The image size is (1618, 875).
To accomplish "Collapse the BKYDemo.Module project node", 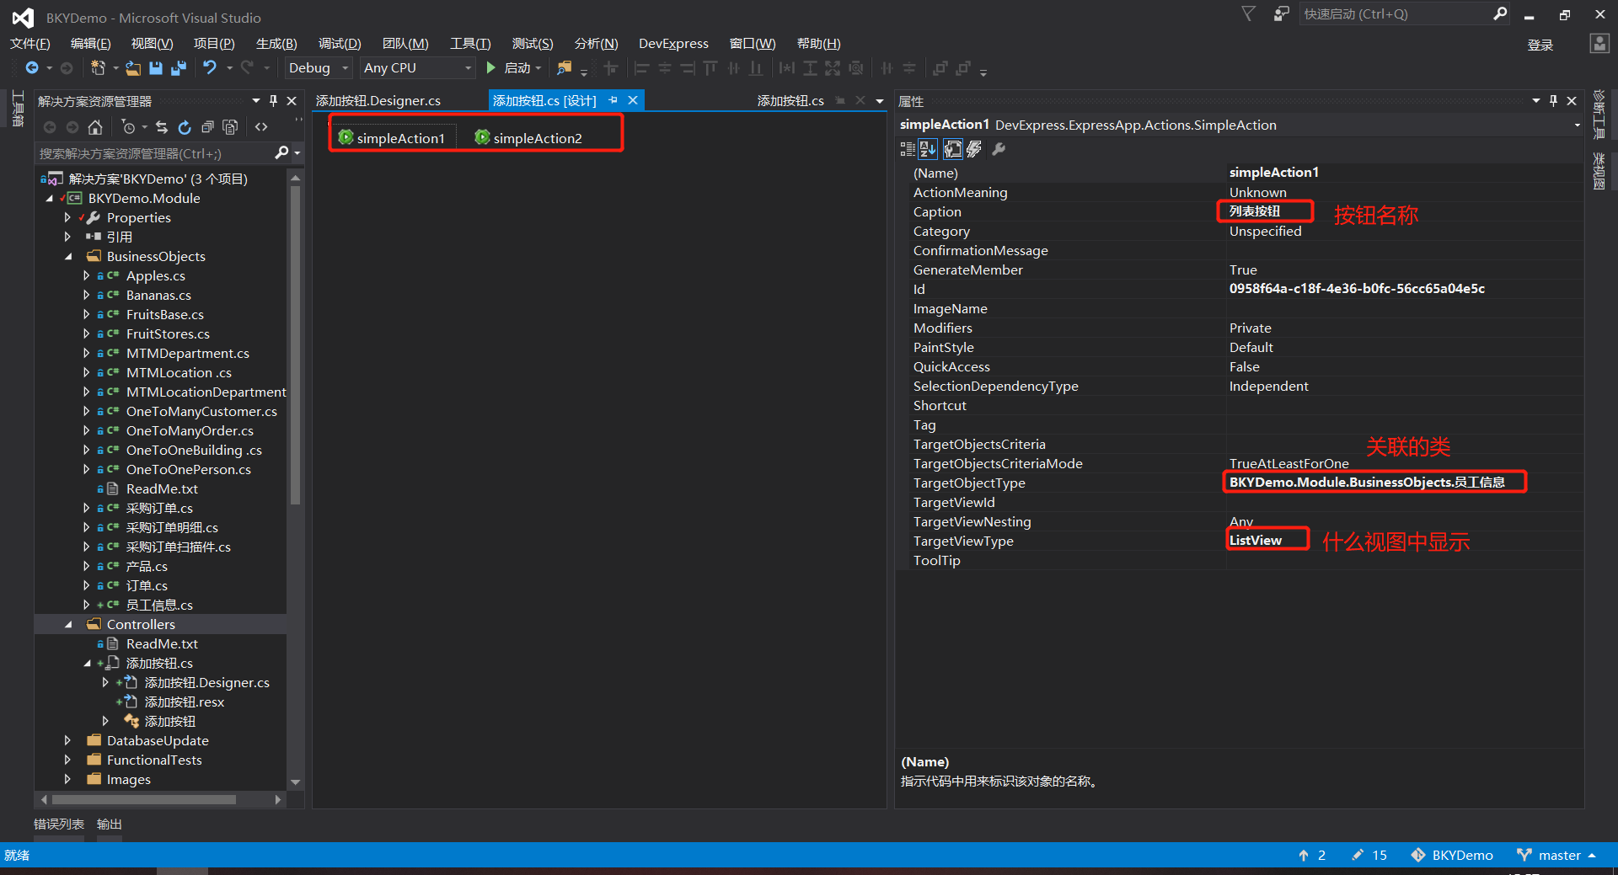I will coord(49,199).
